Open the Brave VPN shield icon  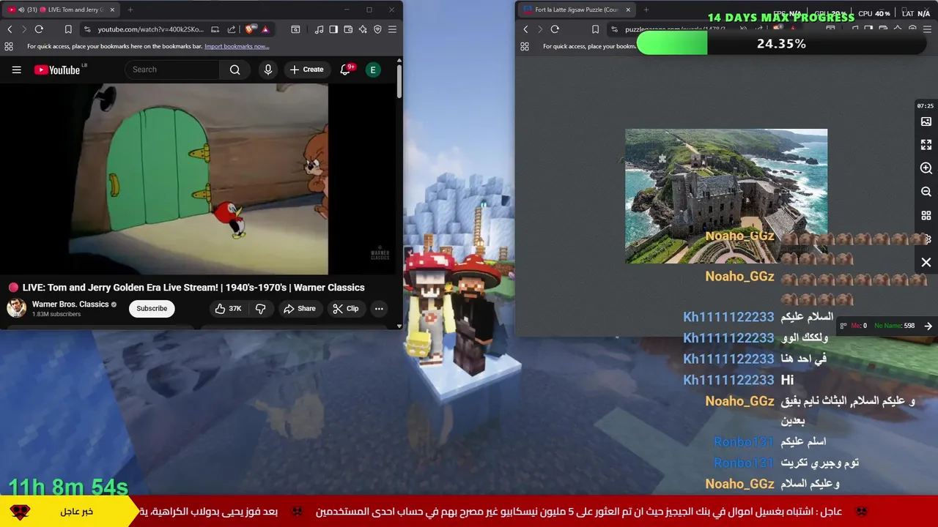(377, 29)
